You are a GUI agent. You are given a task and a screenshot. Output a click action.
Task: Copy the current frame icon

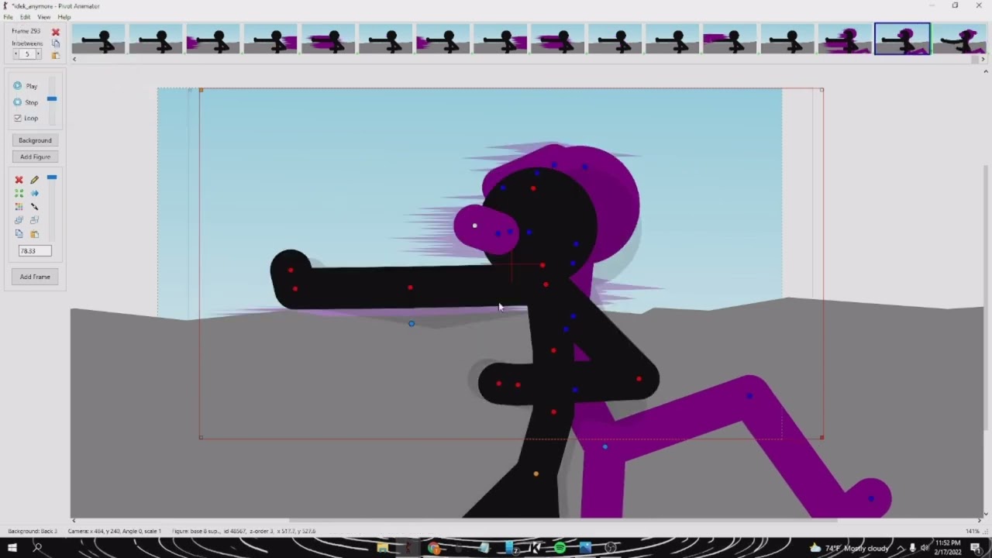55,43
